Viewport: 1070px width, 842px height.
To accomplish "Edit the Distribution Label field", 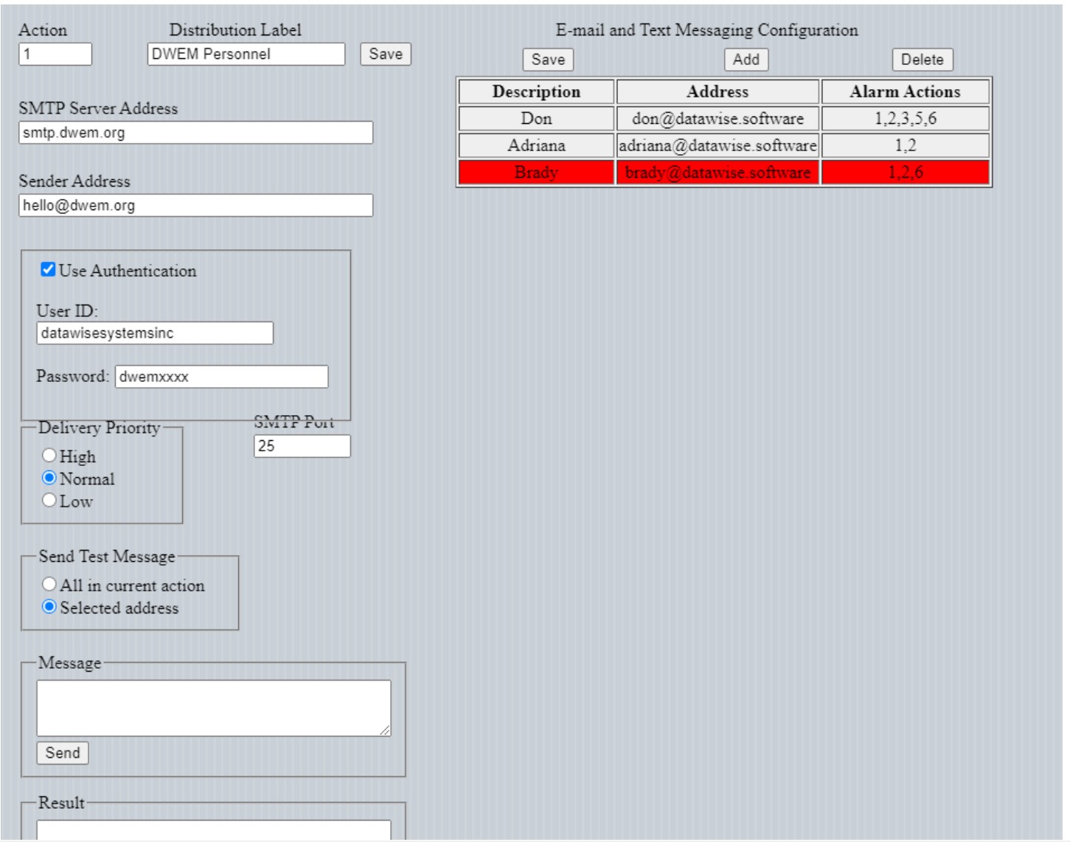I will click(246, 54).
